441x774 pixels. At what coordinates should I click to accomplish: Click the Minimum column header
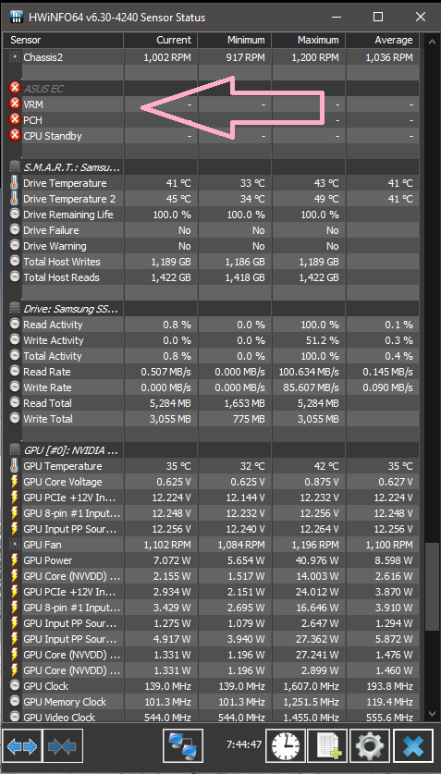coord(235,40)
